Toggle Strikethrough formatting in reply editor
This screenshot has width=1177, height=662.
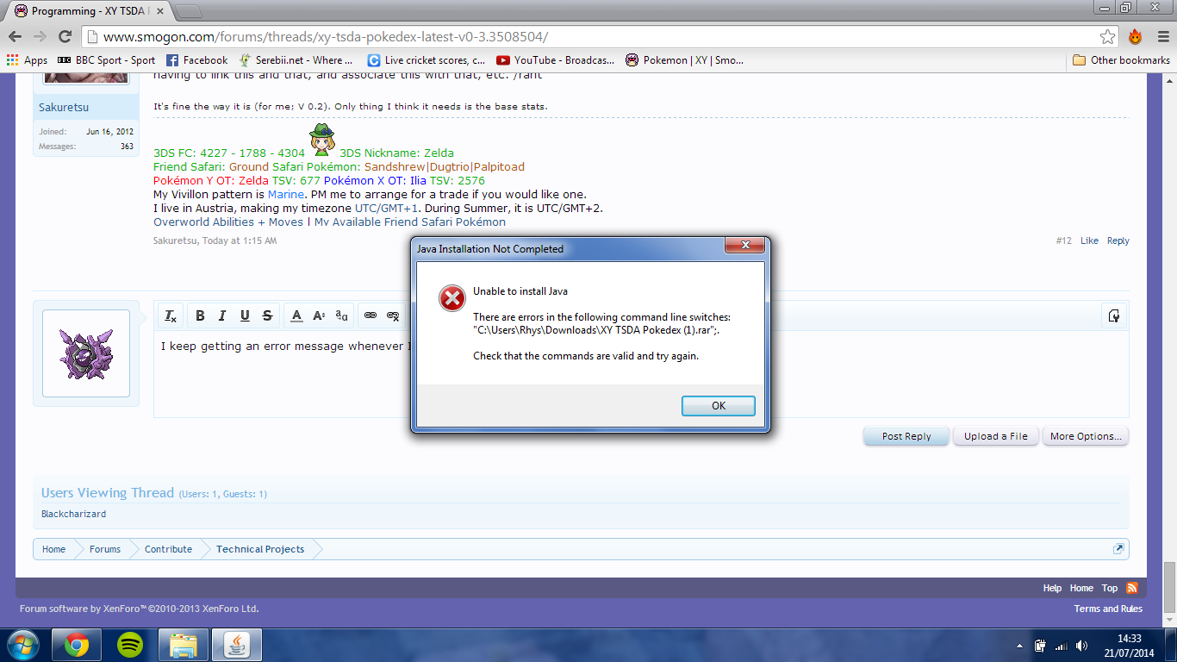(x=267, y=315)
